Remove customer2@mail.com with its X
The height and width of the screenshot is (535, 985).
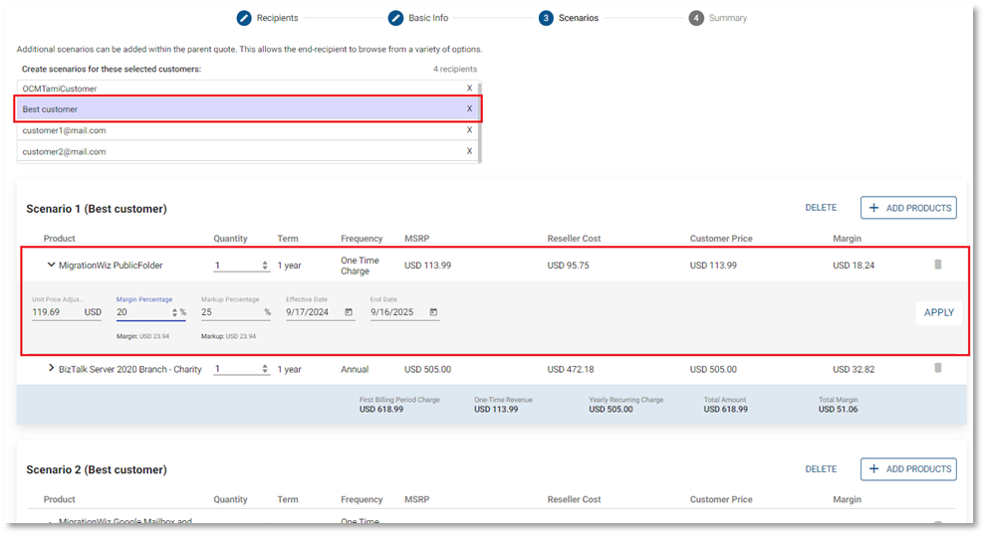click(x=469, y=151)
